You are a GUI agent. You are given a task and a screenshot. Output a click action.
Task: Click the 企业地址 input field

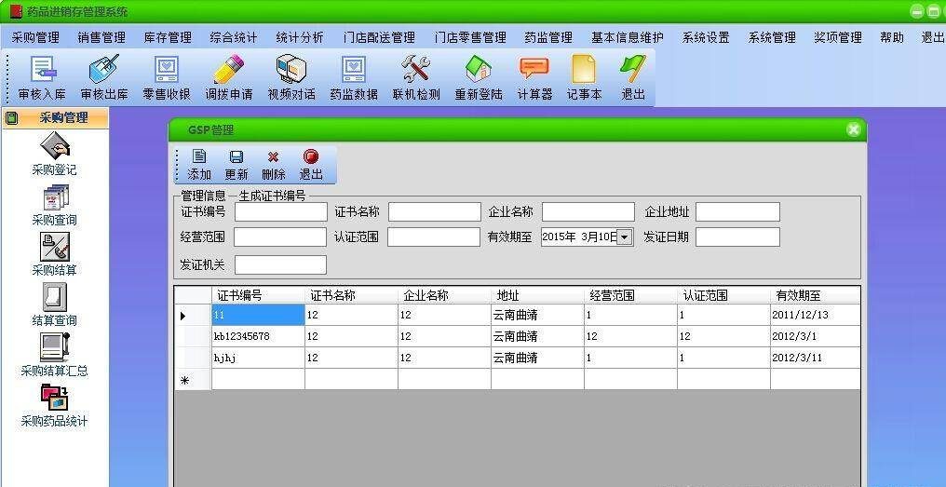click(737, 211)
